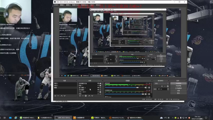Remove the selected source with the minus icon

83,96
